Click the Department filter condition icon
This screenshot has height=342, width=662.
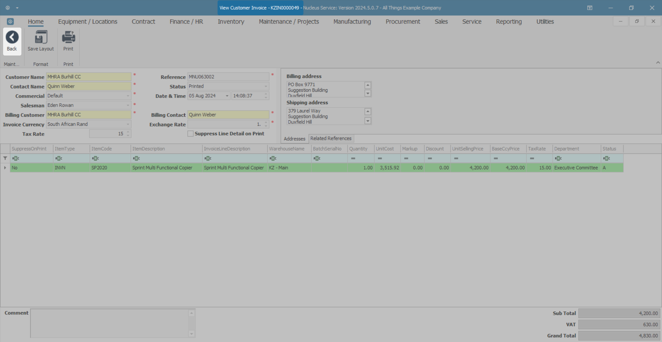tap(558, 158)
